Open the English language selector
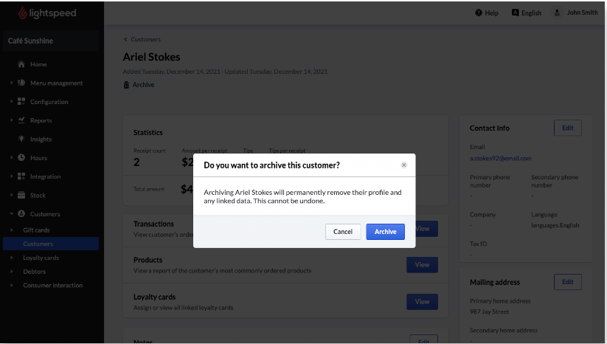 click(x=527, y=13)
